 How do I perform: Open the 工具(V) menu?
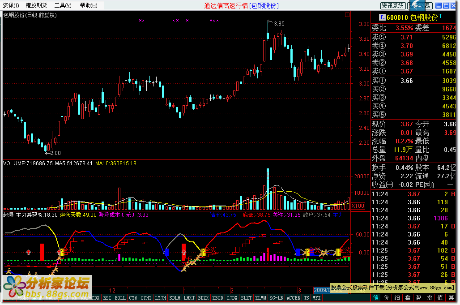pos(63,5)
